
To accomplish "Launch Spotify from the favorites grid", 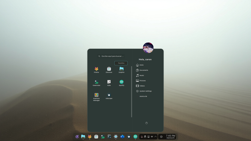I will pos(122,83).
